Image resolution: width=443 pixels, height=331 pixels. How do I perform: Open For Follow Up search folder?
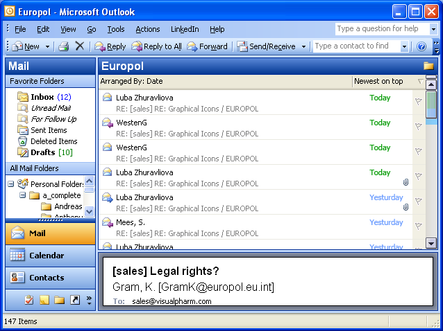47,119
